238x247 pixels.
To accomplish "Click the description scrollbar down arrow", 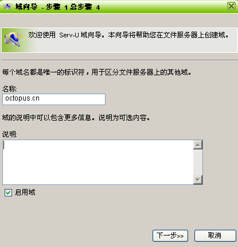I will (x=198, y=180).
